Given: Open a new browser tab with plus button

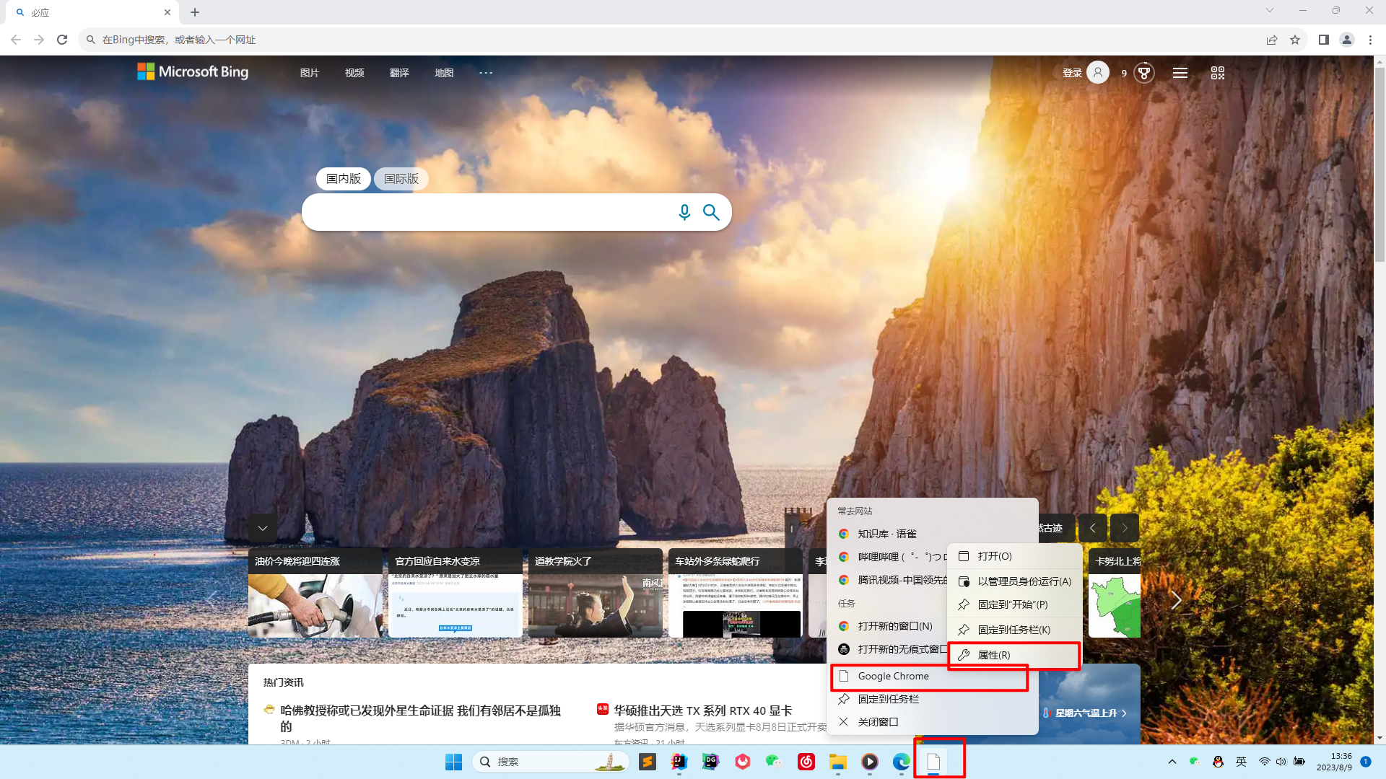Looking at the screenshot, I should click(x=195, y=12).
